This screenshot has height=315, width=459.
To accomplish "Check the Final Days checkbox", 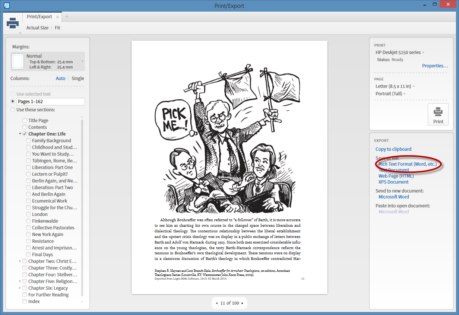I will click(x=28, y=255).
